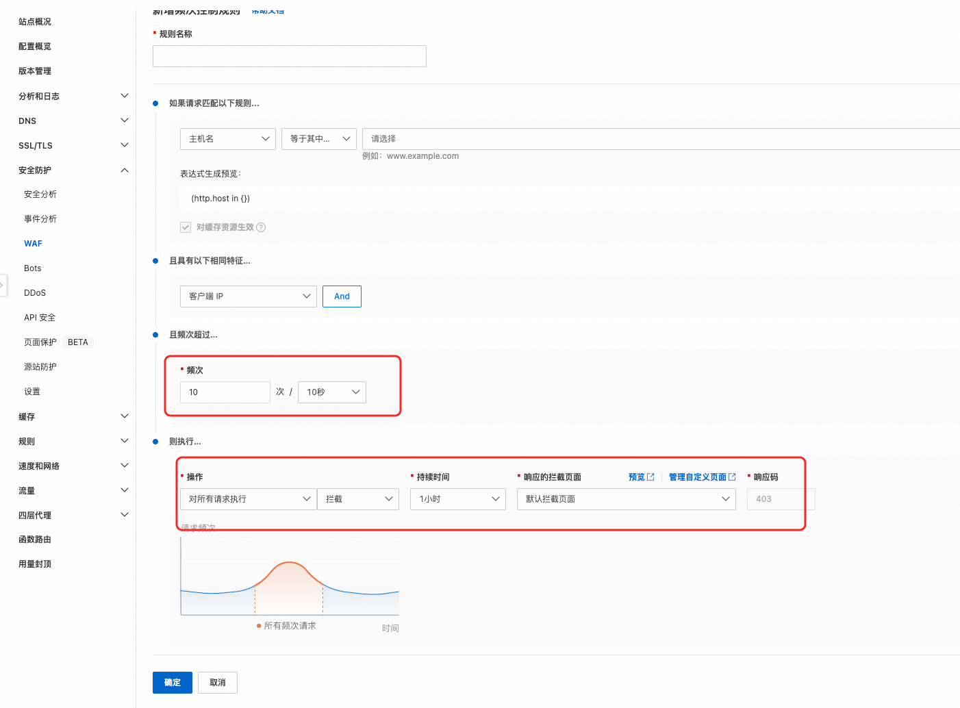Open 设置 under 安全防护
Viewport: 960px width, 708px height.
click(x=32, y=392)
